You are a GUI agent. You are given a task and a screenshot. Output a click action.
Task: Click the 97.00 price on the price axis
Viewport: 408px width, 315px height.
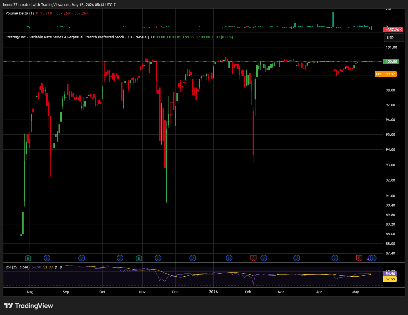tap(390, 105)
